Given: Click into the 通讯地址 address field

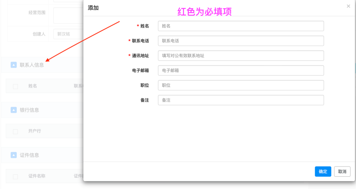Looking at the screenshot, I should [241, 56].
